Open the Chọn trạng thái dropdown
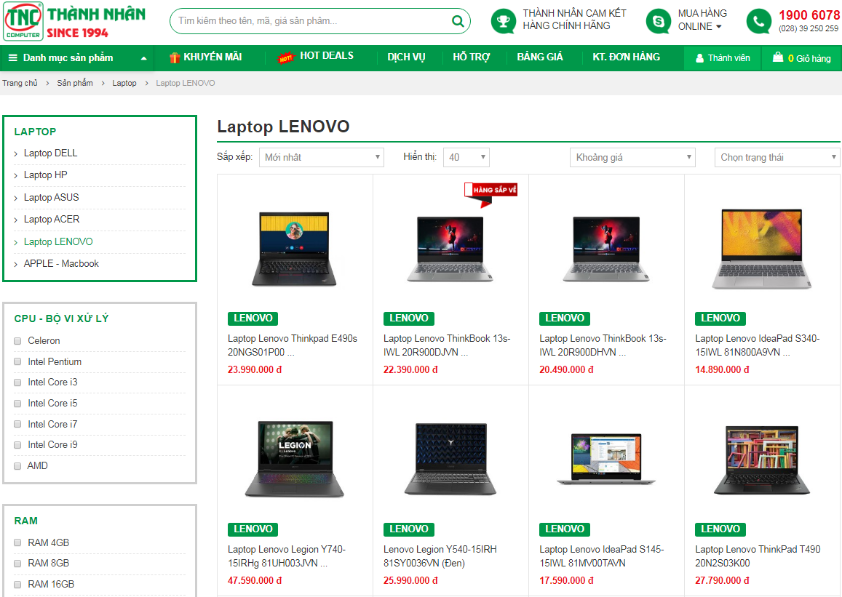The width and height of the screenshot is (842, 597). tap(777, 157)
